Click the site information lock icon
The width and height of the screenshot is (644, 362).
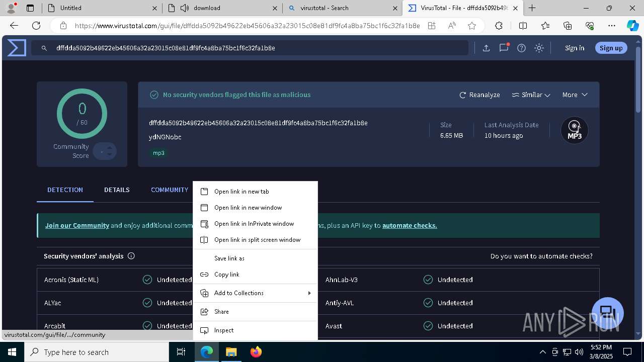click(63, 26)
